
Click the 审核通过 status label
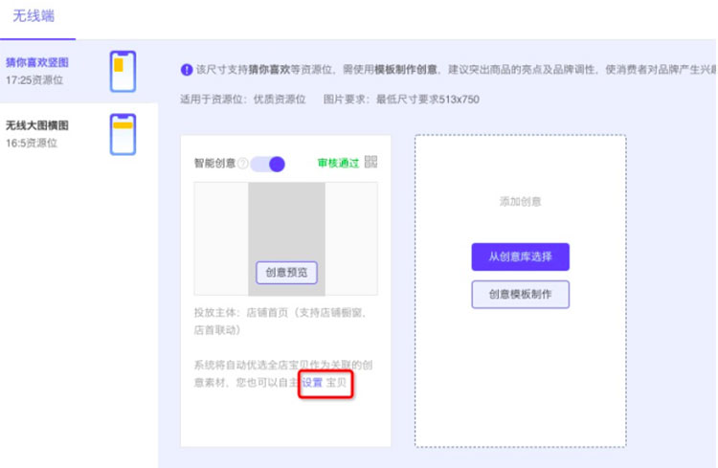pos(338,164)
